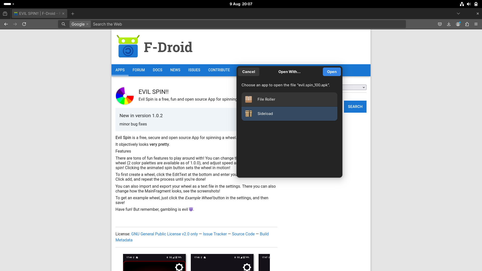482x271 pixels.
Task: Remove the Google search engine chip
Action: 87,24
